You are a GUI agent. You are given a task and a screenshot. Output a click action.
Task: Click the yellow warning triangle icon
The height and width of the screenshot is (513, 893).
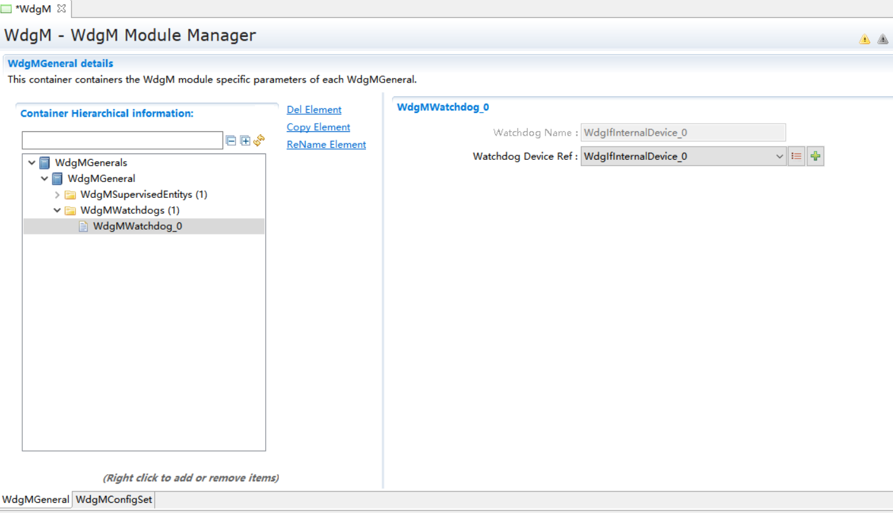[864, 39]
